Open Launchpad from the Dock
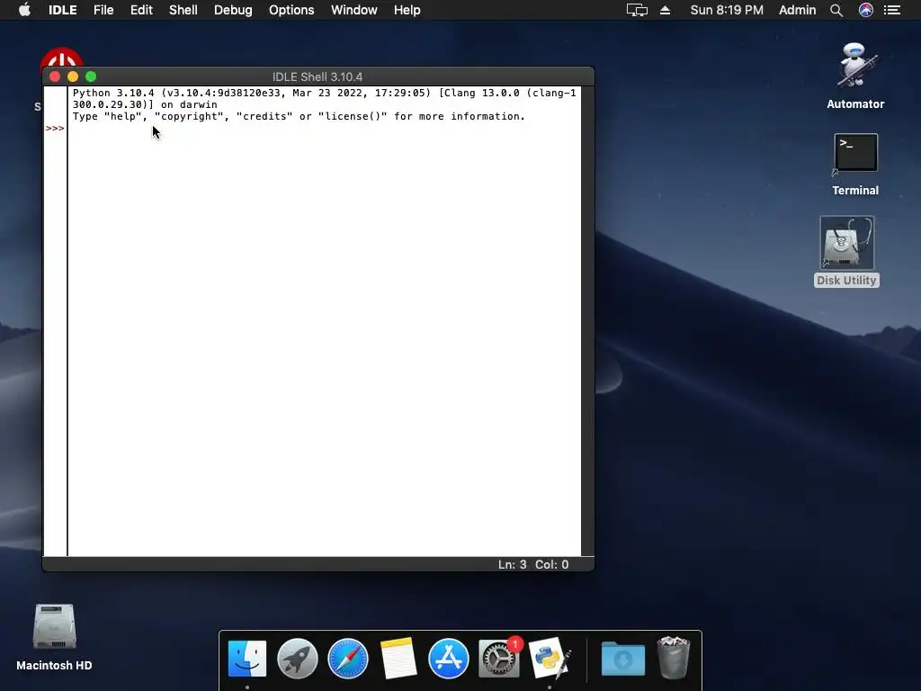 pyautogui.click(x=297, y=658)
